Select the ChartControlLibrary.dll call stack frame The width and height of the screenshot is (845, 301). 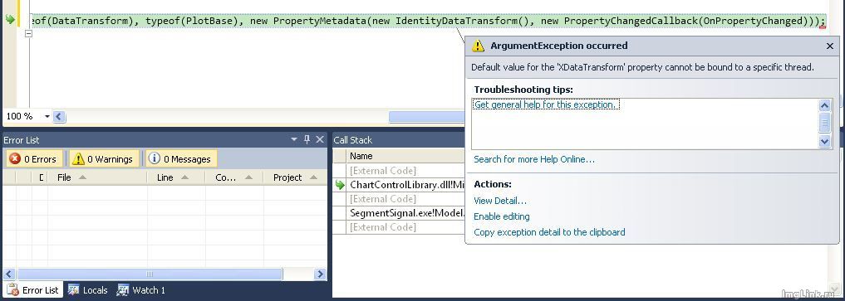[407, 185]
